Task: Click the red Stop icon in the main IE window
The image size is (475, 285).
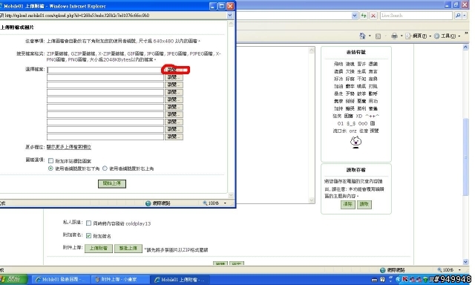Action: [373, 16]
